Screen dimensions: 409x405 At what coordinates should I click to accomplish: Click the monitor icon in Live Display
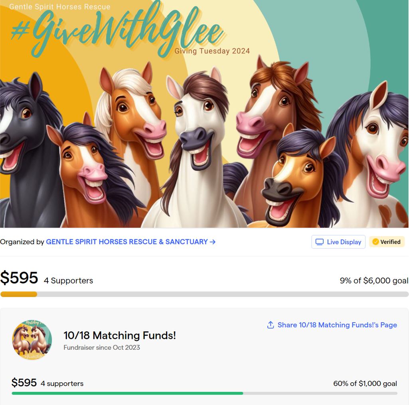(320, 242)
